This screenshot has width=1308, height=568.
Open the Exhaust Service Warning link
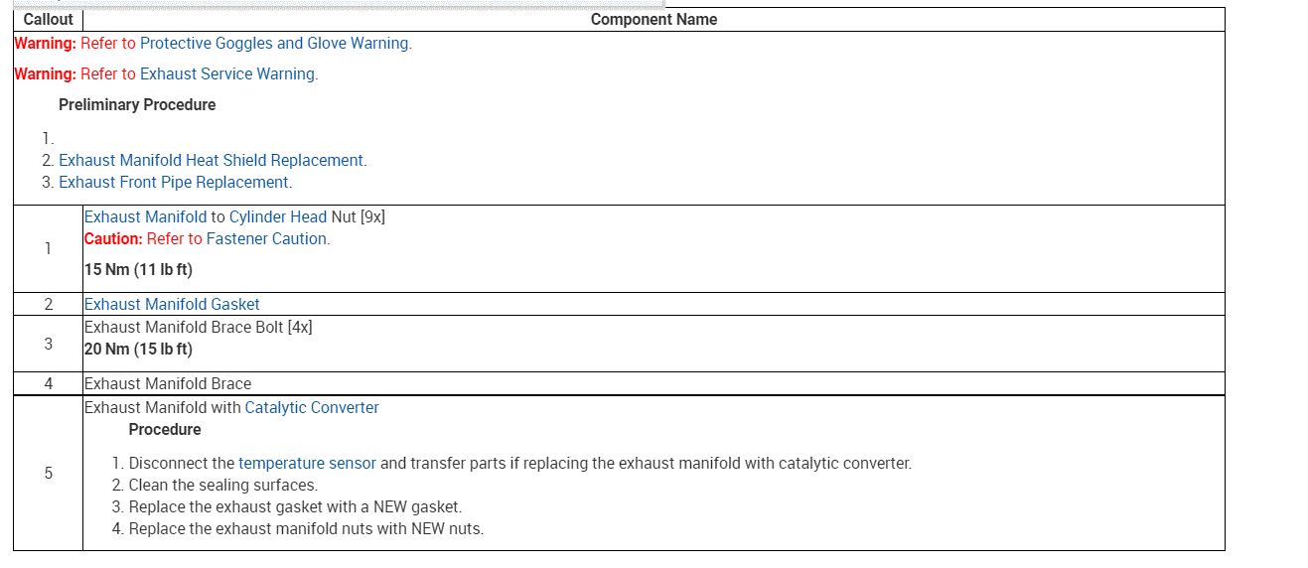(227, 74)
